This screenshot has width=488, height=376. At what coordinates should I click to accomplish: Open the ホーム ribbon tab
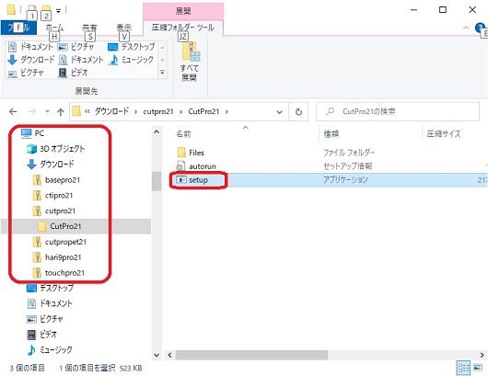tap(54, 28)
